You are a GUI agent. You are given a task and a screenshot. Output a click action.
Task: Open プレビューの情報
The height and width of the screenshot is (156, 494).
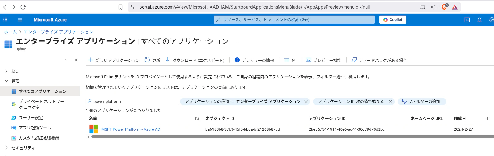pyautogui.click(x=254, y=60)
